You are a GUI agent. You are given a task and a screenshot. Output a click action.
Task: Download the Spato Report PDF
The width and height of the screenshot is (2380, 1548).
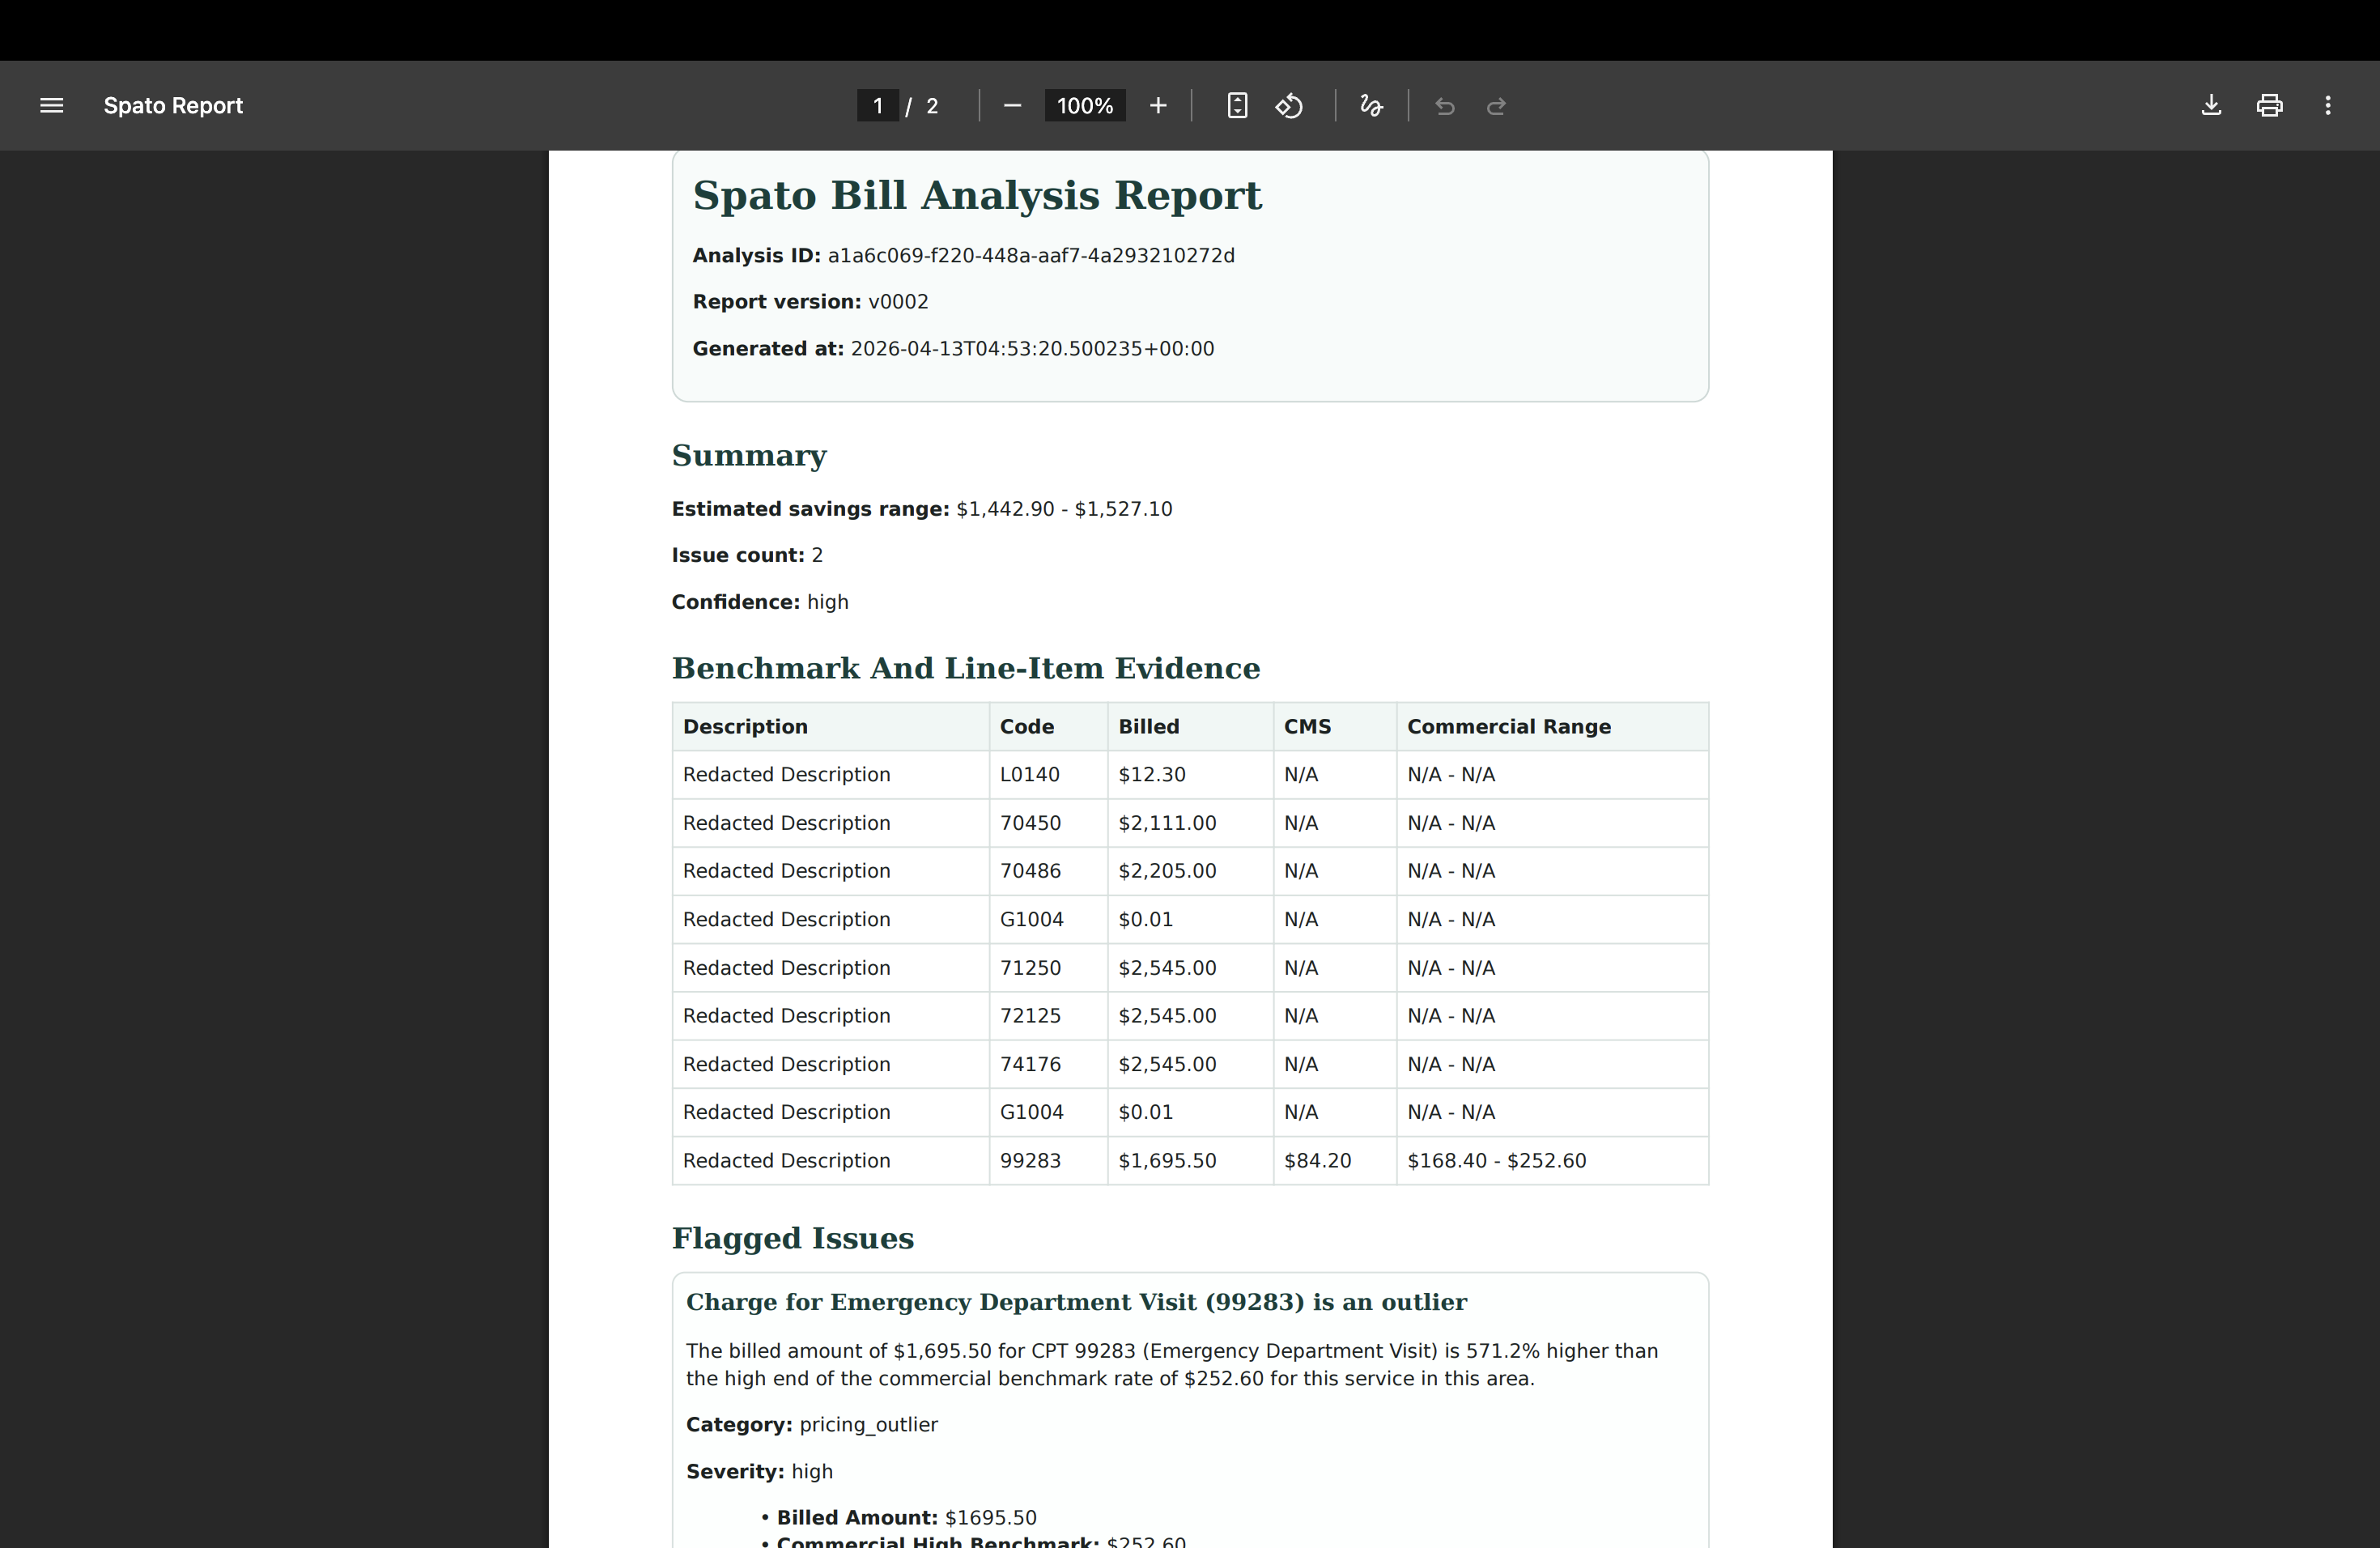(2211, 106)
